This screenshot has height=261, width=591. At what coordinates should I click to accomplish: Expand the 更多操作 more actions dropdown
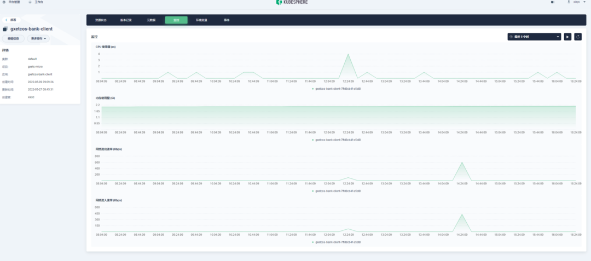(x=38, y=38)
